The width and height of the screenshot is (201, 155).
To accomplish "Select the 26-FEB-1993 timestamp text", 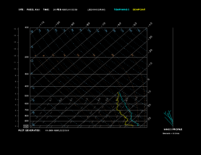I will click(x=65, y=10).
